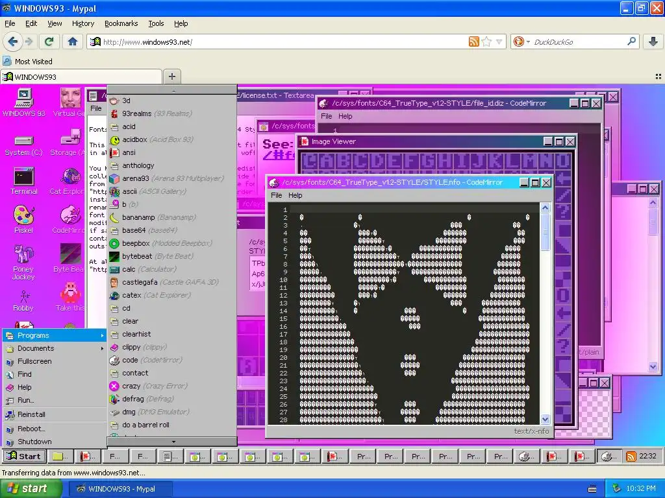
Task: Open System (C:) drive desktop icon
Action: (24, 145)
